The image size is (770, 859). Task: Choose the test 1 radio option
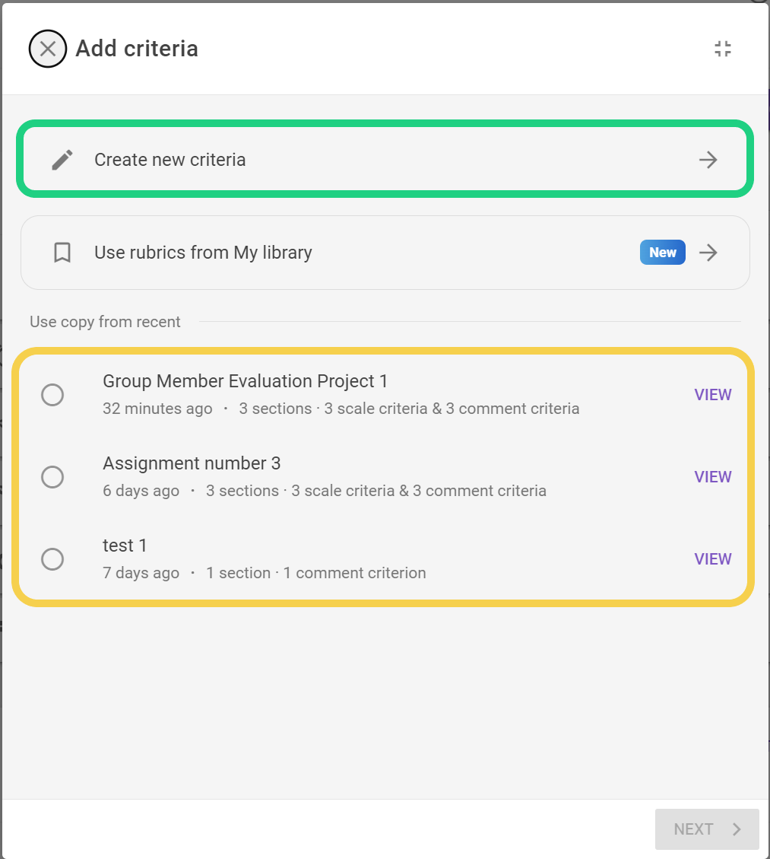[52, 559]
